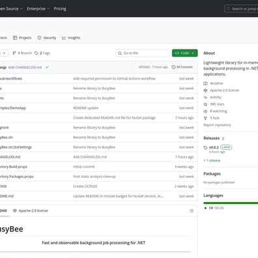Click the star icon beside stars

(205, 104)
